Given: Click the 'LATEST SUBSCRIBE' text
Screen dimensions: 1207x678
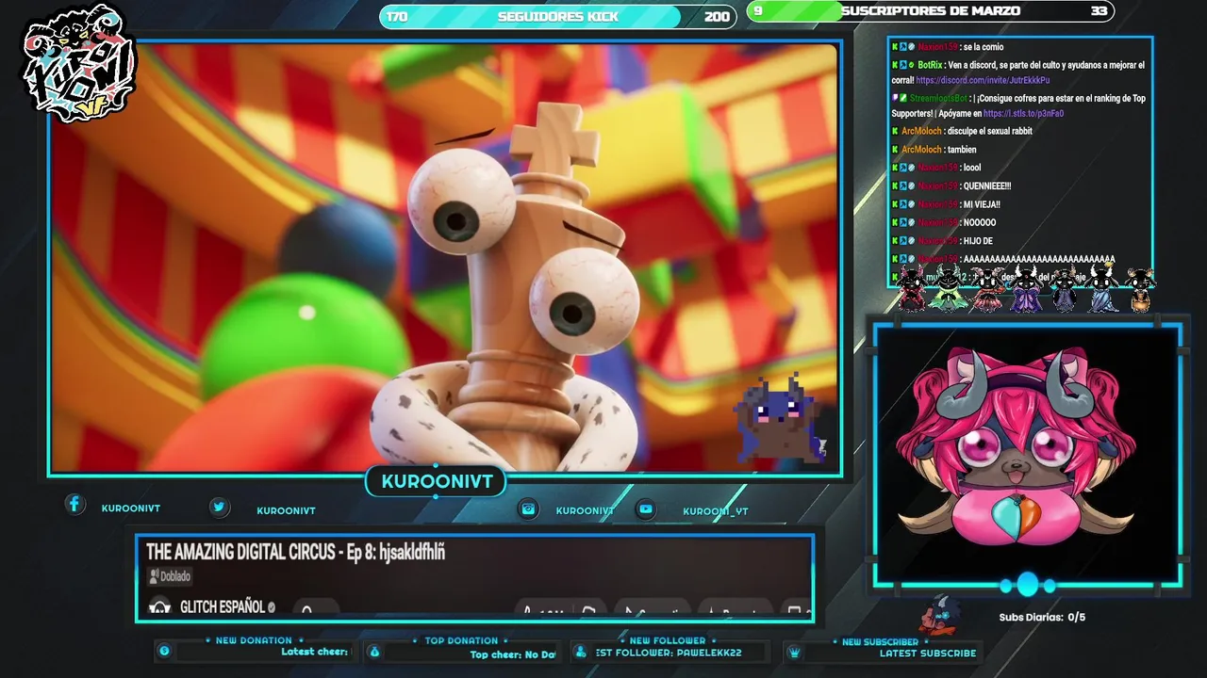Looking at the screenshot, I should [x=928, y=653].
